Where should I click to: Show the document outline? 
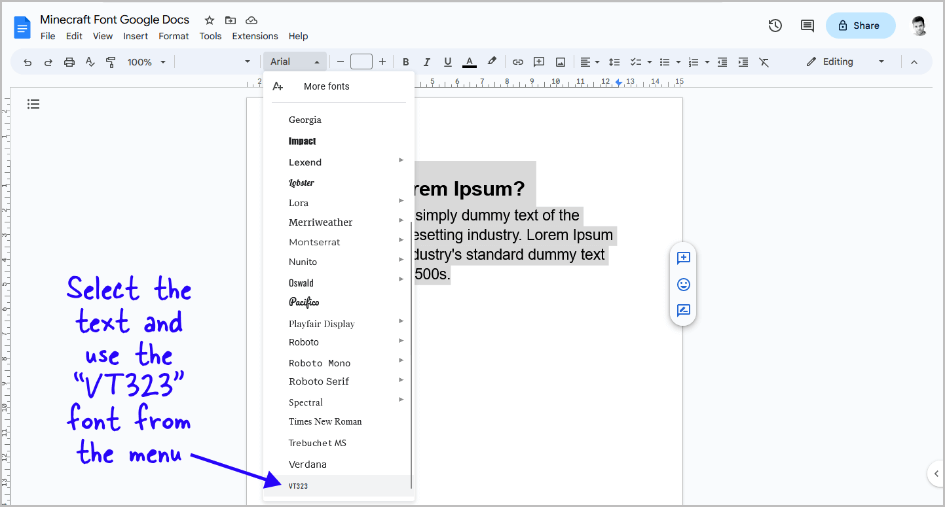click(33, 104)
